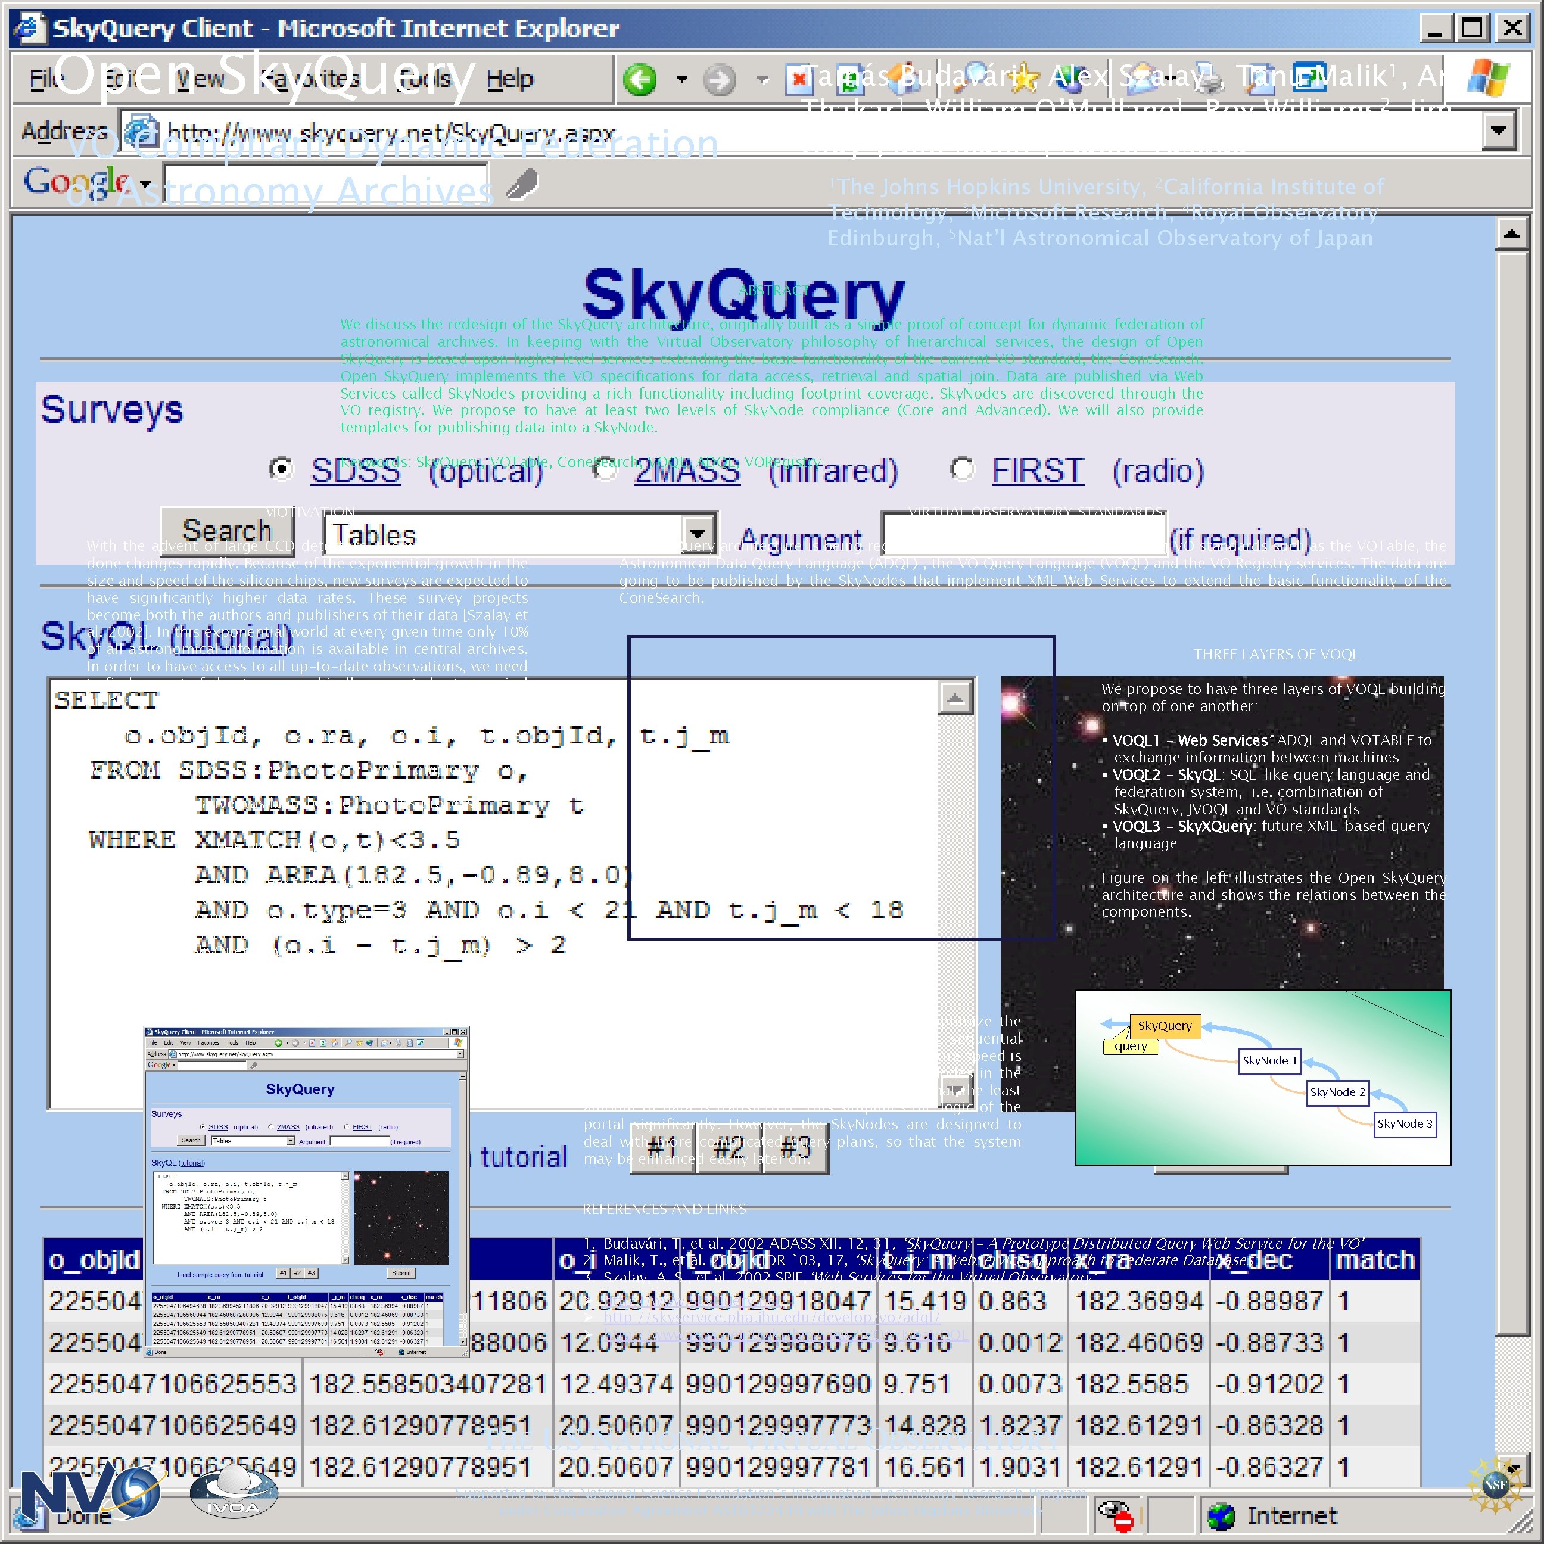Screen dimensions: 1544x1544
Task: Click the yellow SkyQuery box in diagram
Action: pos(1165,1025)
